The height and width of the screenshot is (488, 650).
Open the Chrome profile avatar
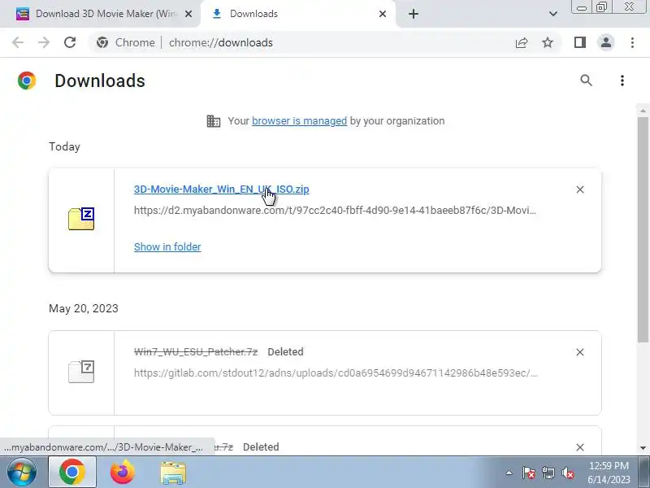[x=606, y=42]
